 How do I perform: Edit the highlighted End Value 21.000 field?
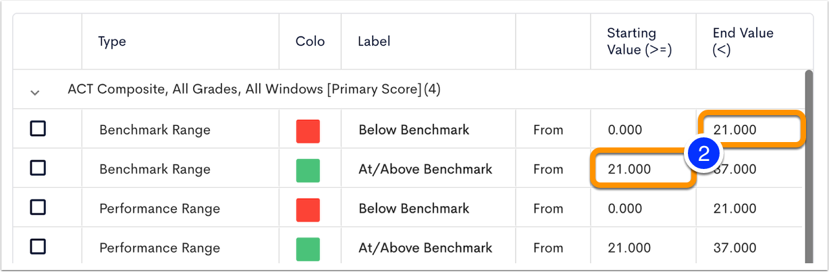coord(751,129)
